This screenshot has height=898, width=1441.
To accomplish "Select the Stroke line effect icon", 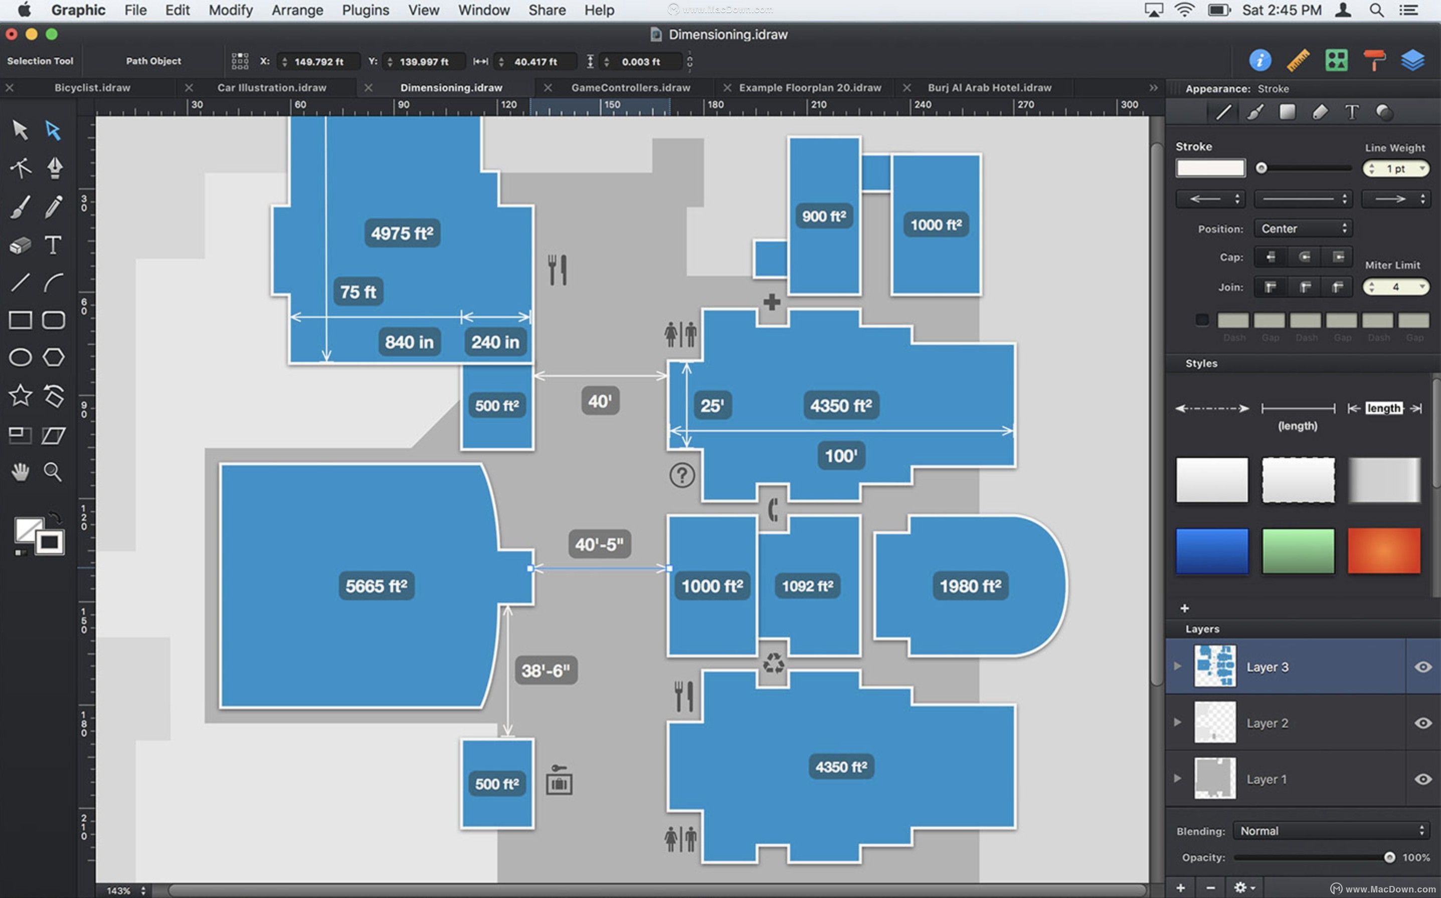I will pos(1223,112).
